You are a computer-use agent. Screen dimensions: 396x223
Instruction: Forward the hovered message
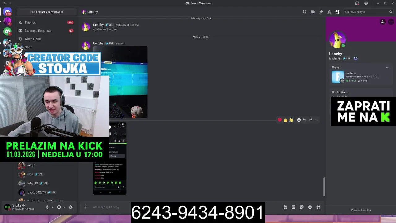click(x=310, y=120)
